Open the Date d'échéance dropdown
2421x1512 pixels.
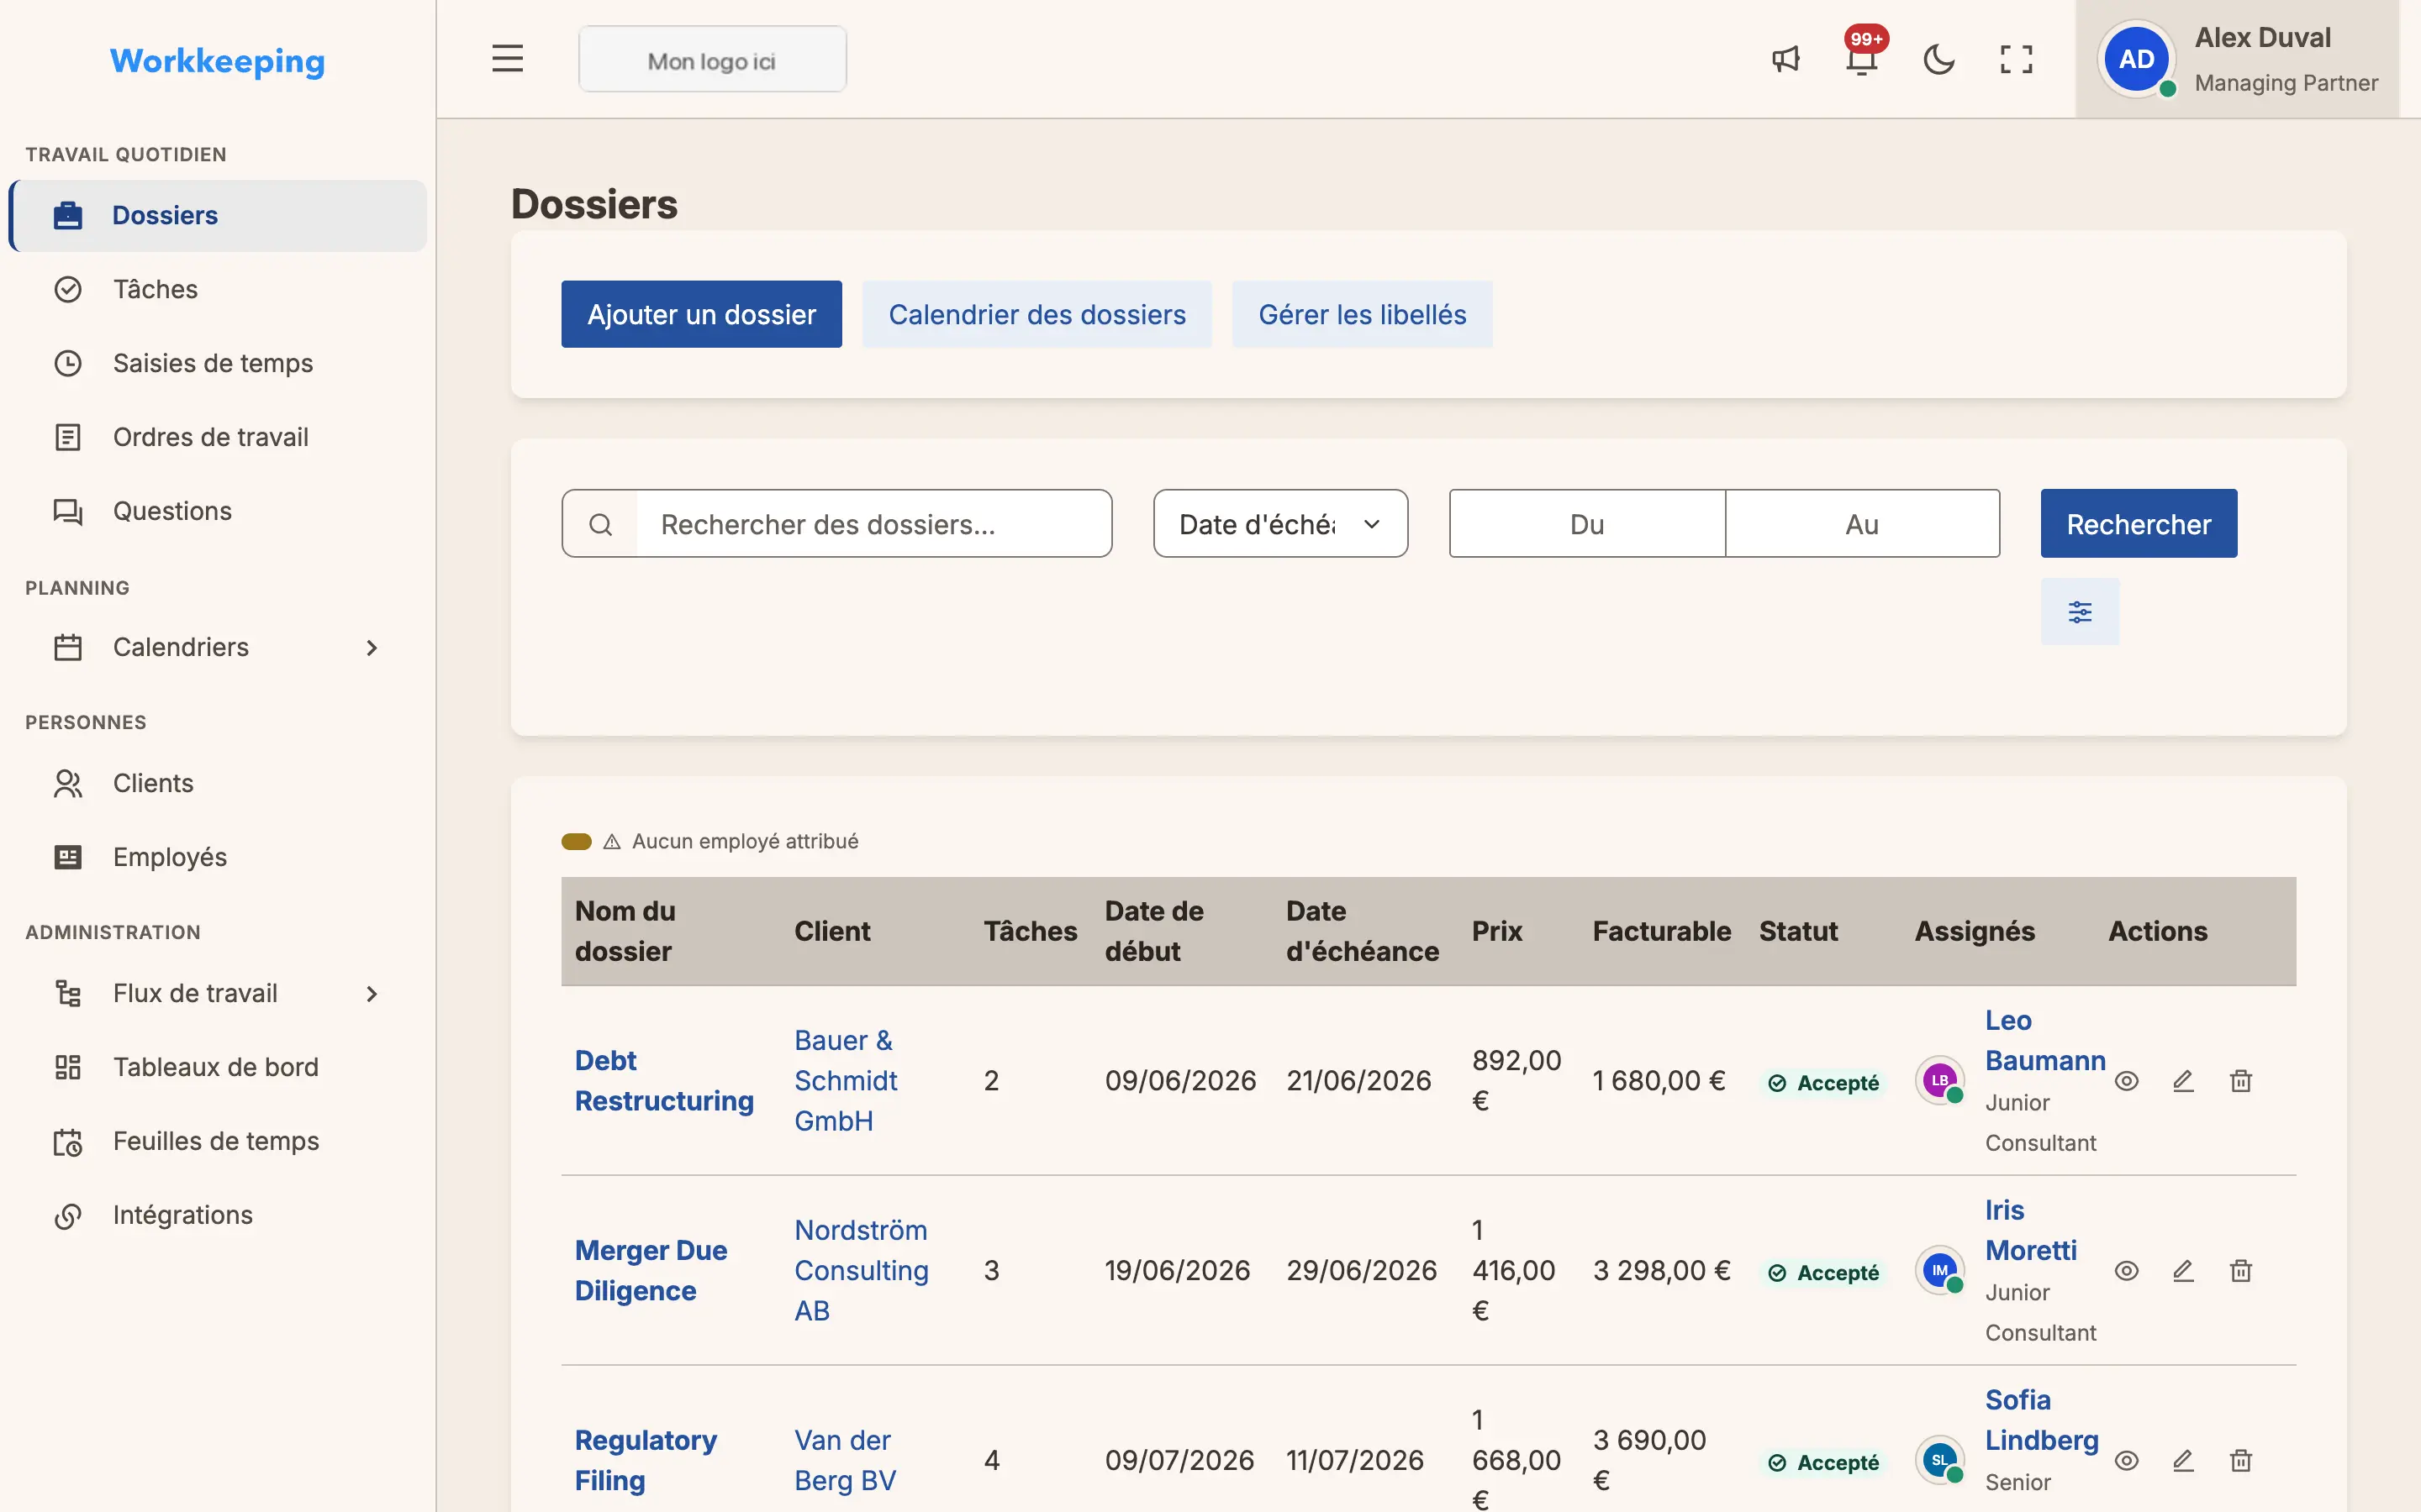pos(1280,523)
